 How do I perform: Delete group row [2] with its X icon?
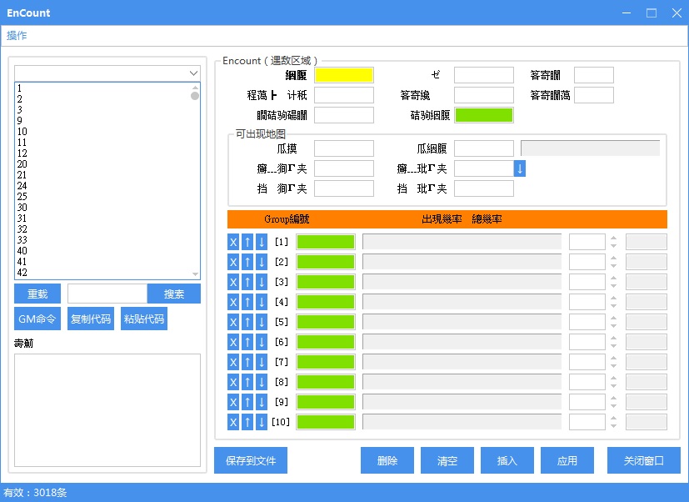[233, 262]
